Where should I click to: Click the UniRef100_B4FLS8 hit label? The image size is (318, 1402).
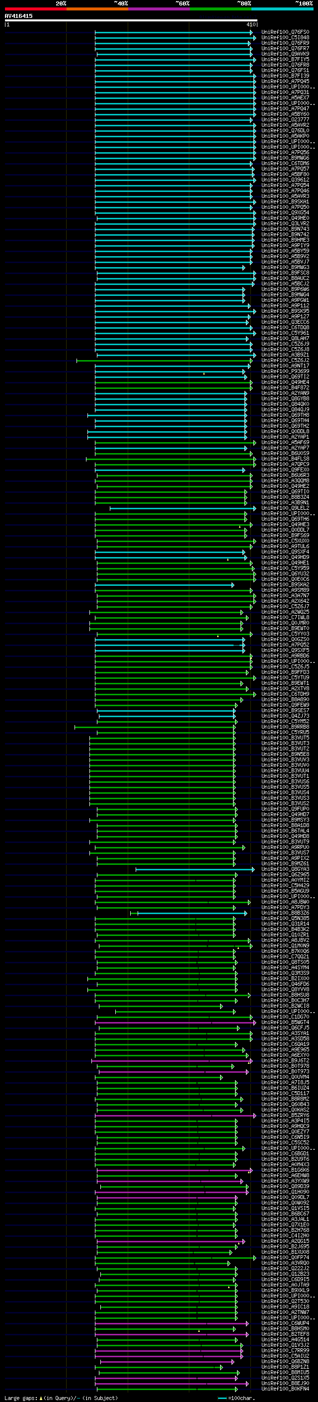tap(285, 459)
